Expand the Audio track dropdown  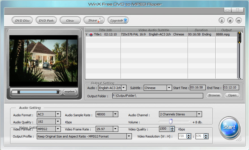pyautogui.click(x=124, y=88)
